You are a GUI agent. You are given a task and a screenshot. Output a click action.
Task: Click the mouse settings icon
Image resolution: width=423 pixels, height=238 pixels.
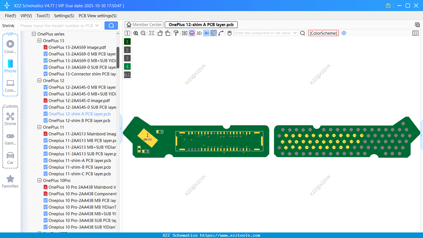229,33
